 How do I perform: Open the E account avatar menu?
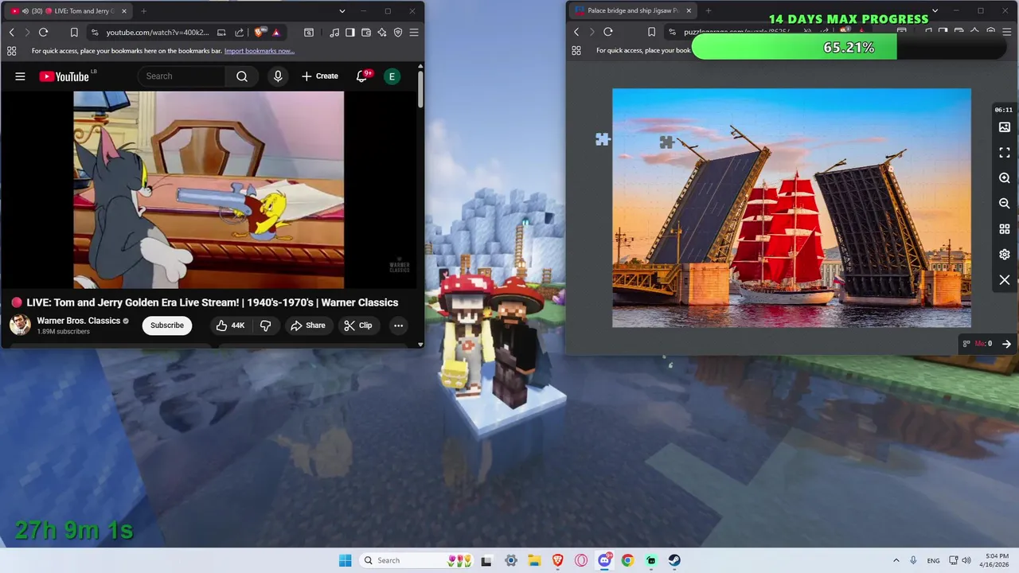392,76
